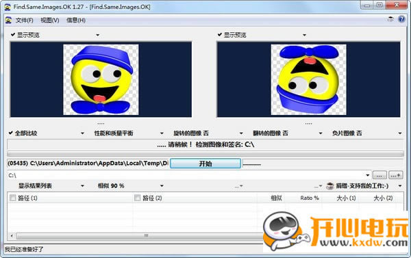Click the graduation cap icon in the menu bar
This screenshot has height=258, width=411.
(x=390, y=19)
